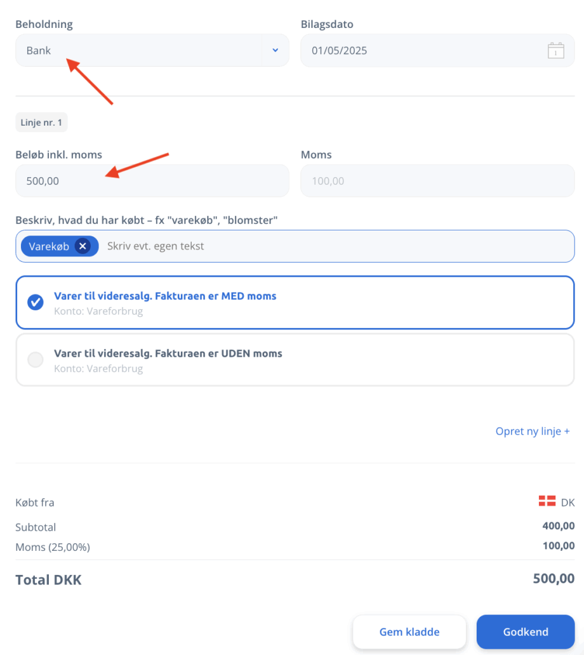Click the Beløb inkl. moms amount field
Image resolution: width=584 pixels, height=655 pixels.
tap(152, 181)
